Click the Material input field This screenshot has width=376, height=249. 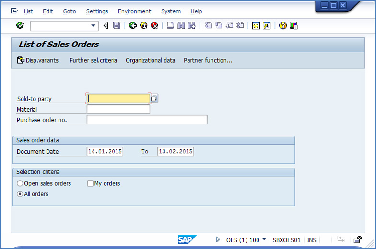[118, 109]
